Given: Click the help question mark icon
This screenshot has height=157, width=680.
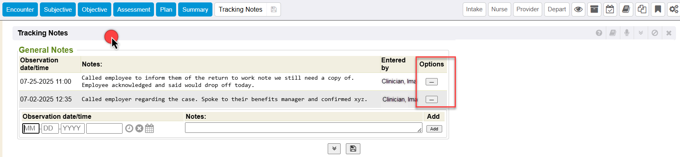Looking at the screenshot, I should tap(599, 33).
